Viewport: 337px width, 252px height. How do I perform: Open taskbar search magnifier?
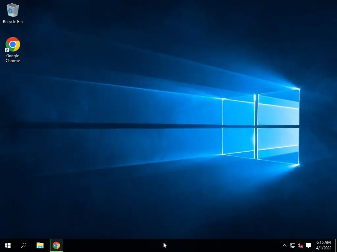(x=24, y=245)
